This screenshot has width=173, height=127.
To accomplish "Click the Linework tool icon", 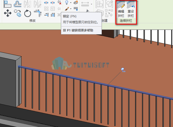I will (76, 9).
